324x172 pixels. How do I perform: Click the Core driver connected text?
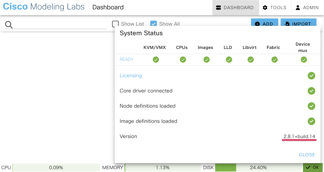pyautogui.click(x=146, y=91)
